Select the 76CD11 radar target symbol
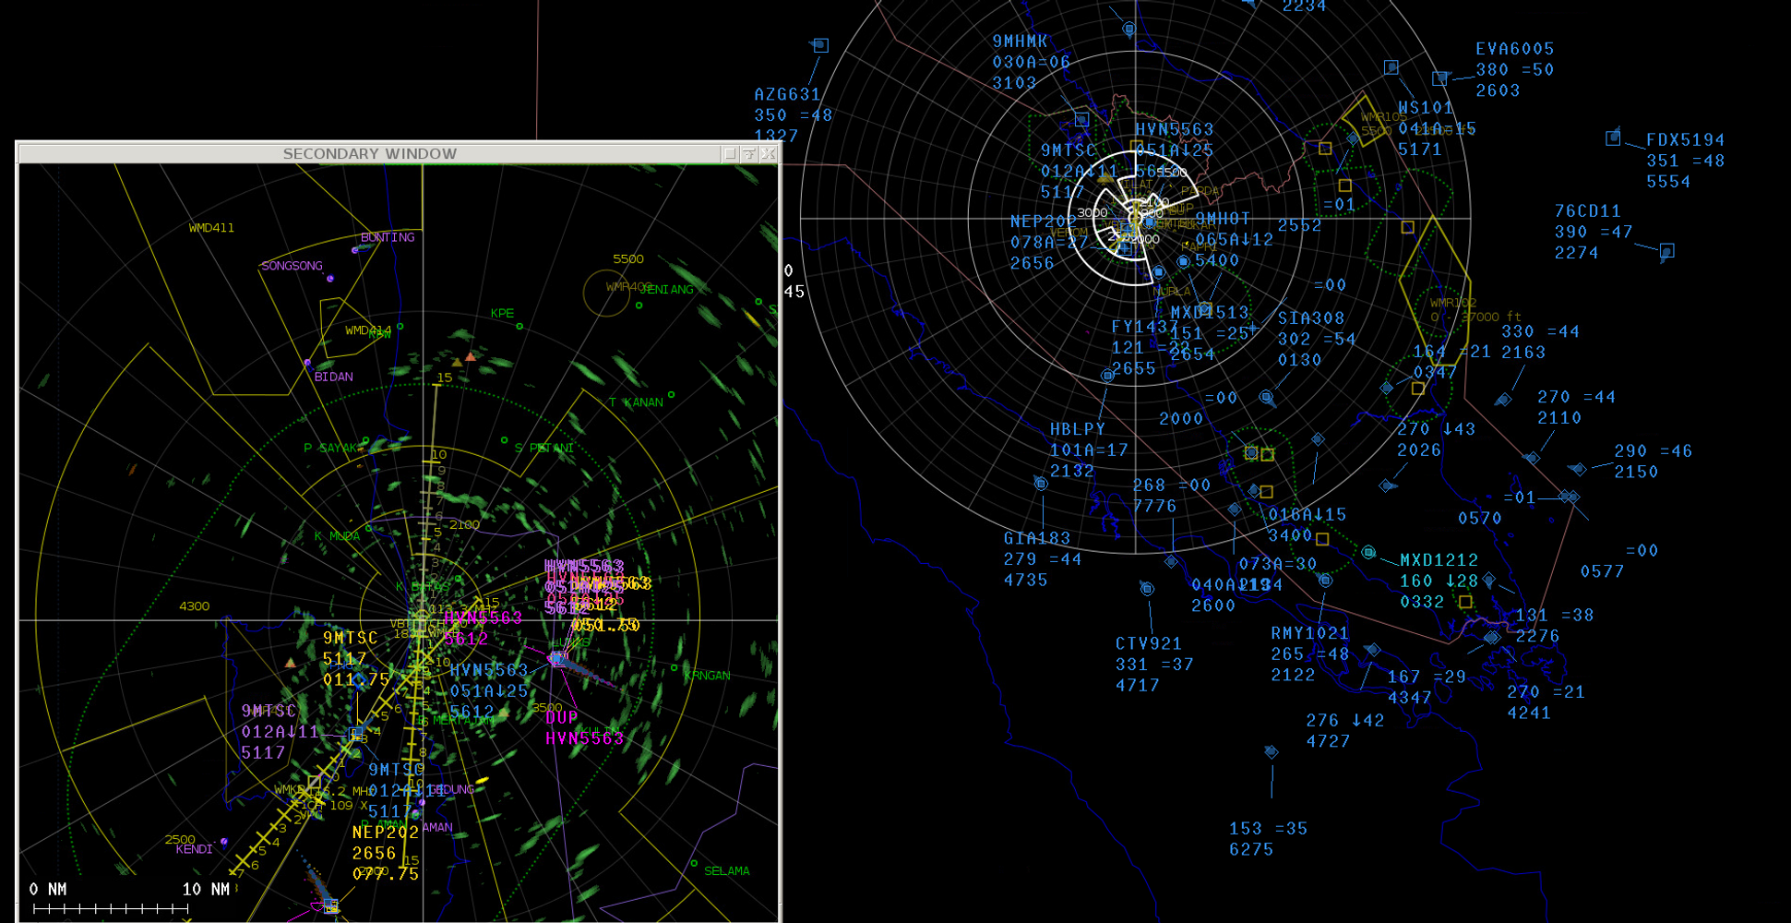 pyautogui.click(x=1666, y=251)
